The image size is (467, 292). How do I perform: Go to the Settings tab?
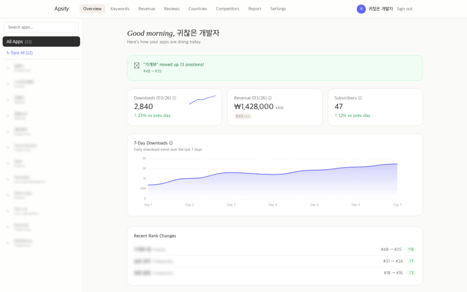point(278,9)
